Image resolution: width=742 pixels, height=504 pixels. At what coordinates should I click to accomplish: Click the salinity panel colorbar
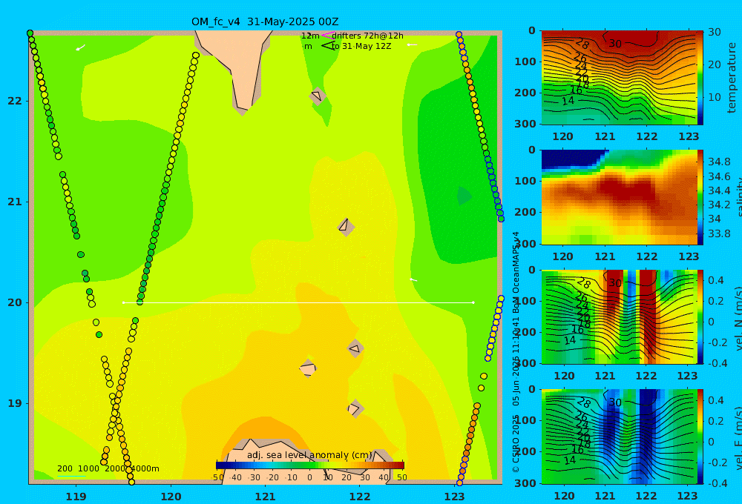coord(700,198)
